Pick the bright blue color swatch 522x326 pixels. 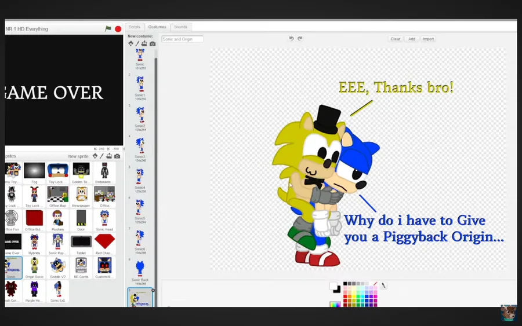coord(367,296)
